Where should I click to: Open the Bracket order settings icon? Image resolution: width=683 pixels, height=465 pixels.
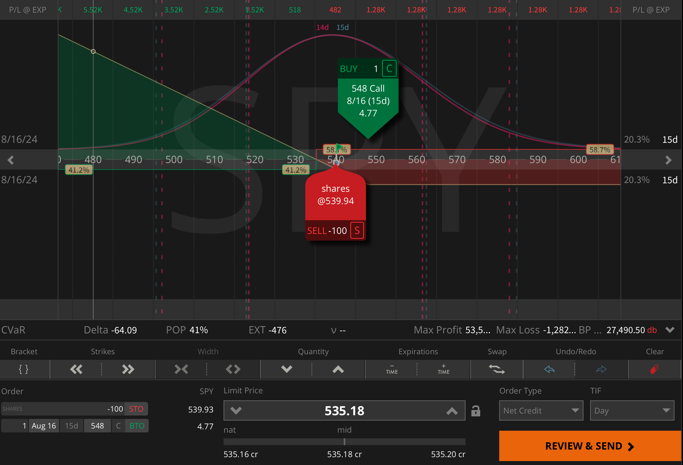24,369
